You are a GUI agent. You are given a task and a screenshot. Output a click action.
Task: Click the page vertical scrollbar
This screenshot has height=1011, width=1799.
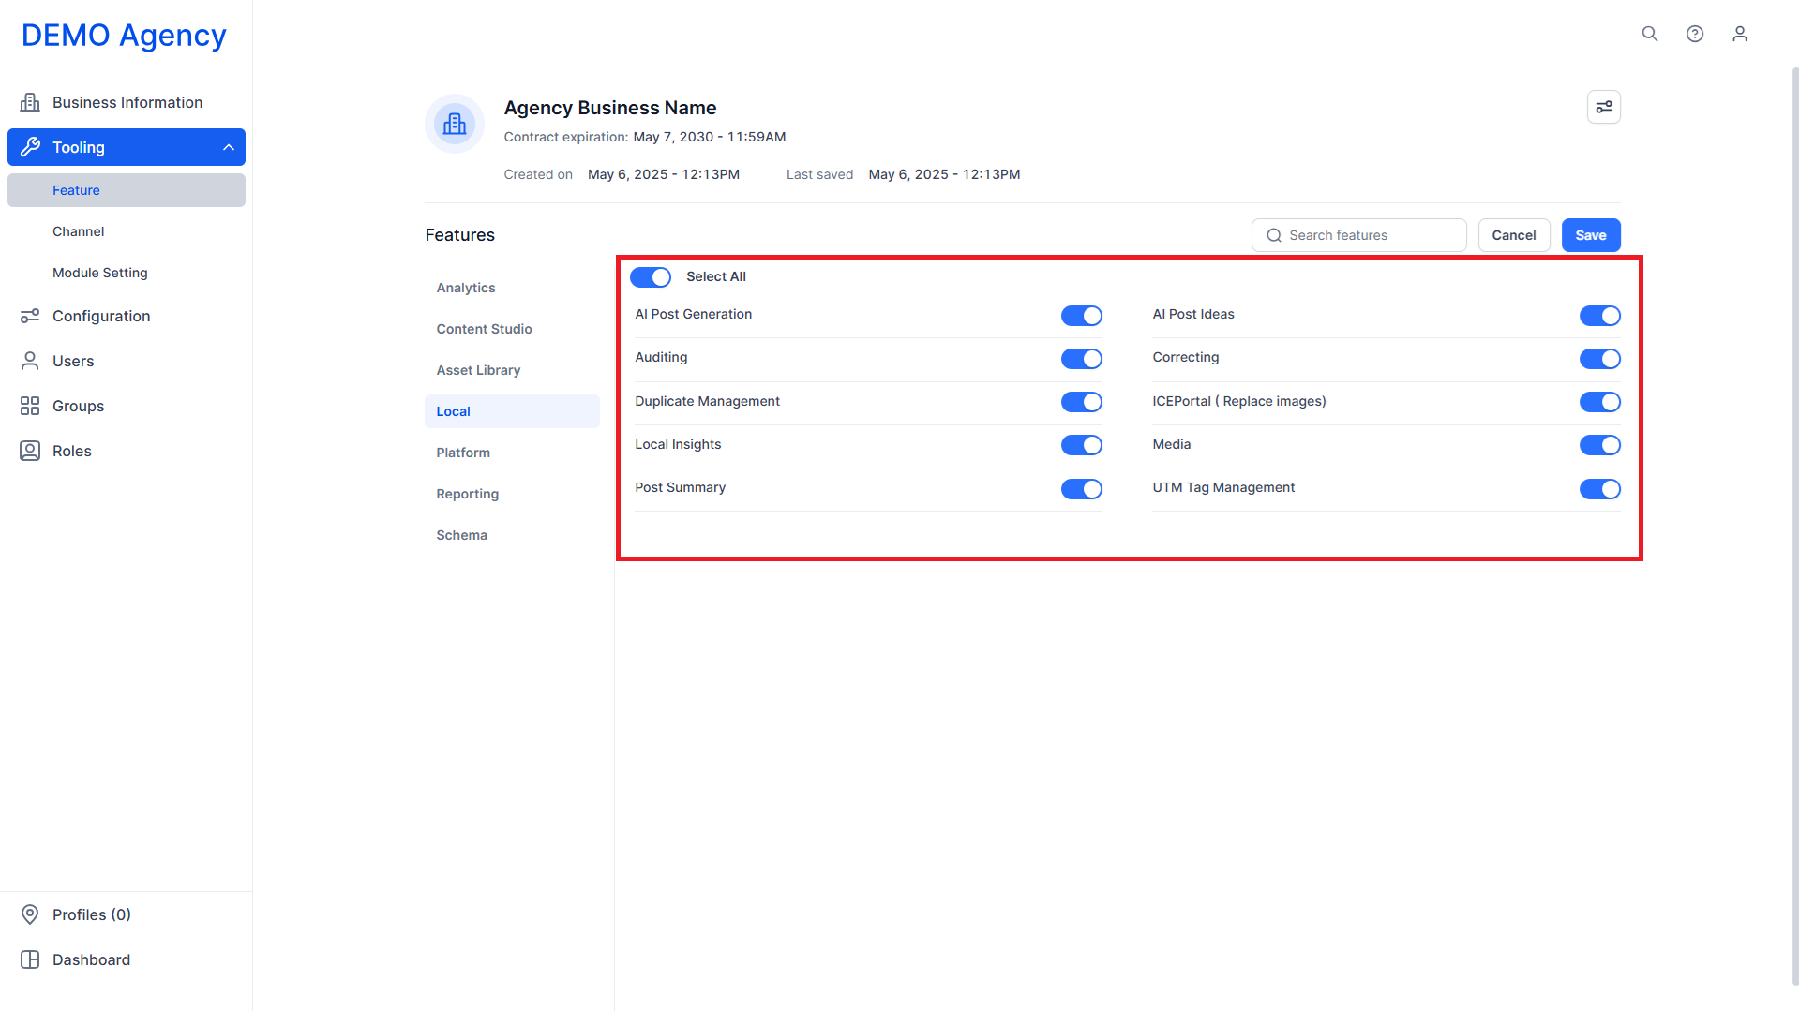coord(1794,525)
